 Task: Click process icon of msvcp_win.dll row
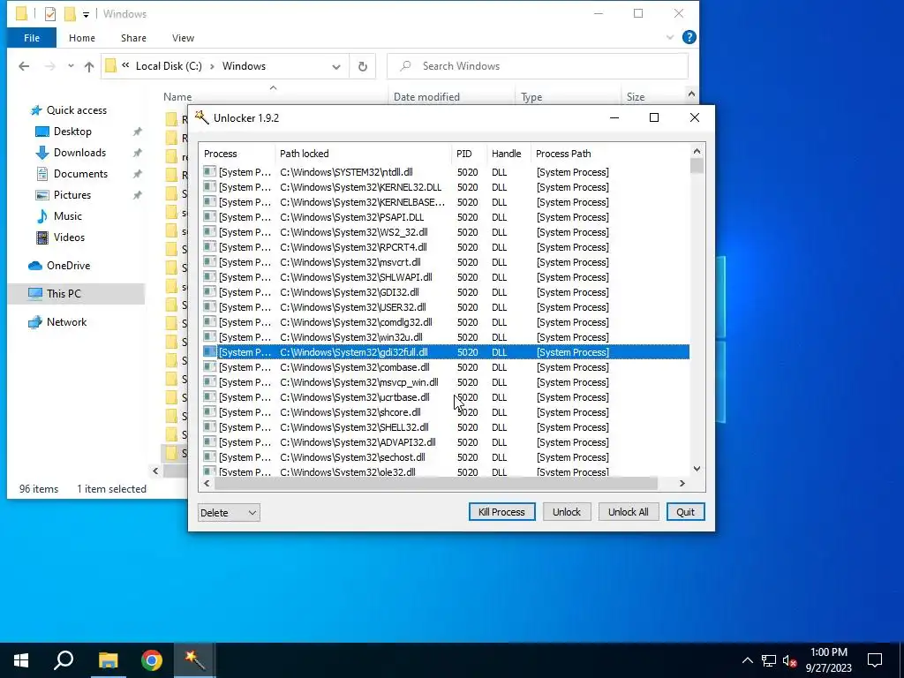point(210,381)
